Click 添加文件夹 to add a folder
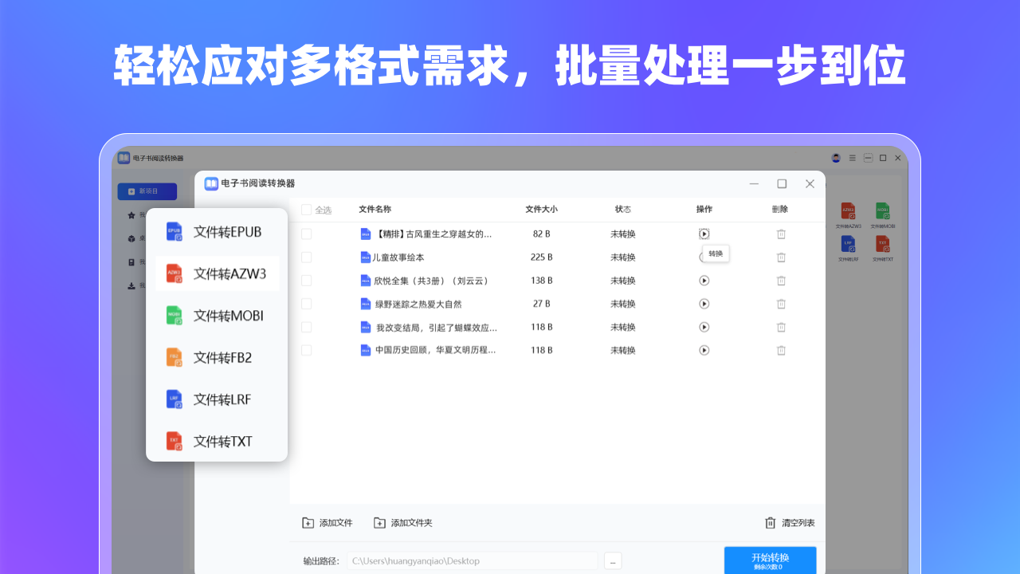This screenshot has height=574, width=1020. click(x=403, y=522)
